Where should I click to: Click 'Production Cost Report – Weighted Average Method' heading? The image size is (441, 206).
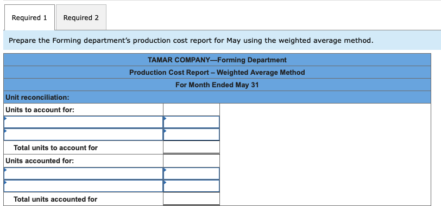(217, 73)
